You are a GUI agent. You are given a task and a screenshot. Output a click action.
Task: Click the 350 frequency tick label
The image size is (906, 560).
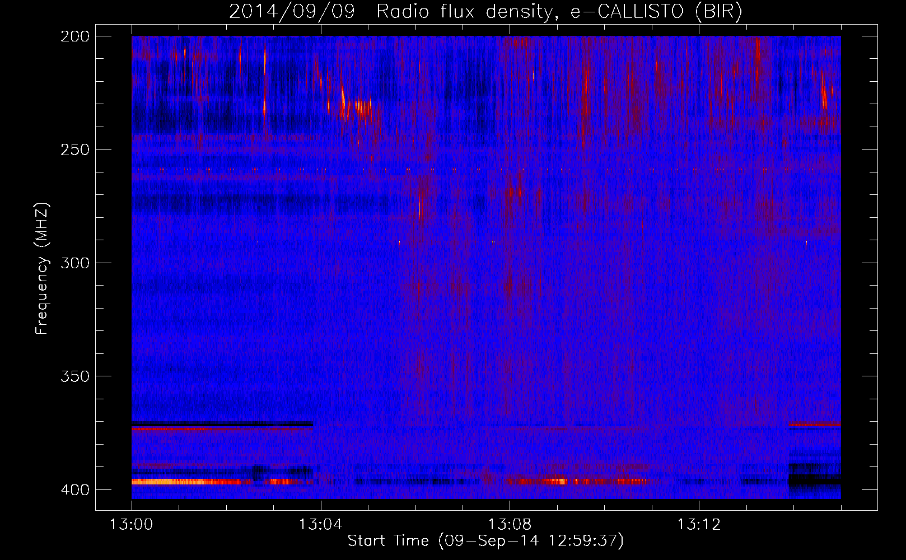75,376
